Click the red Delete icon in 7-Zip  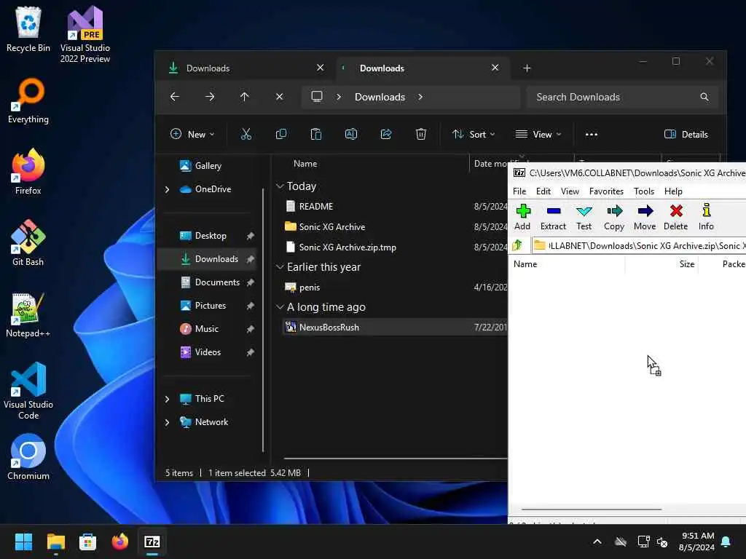pyautogui.click(x=676, y=217)
